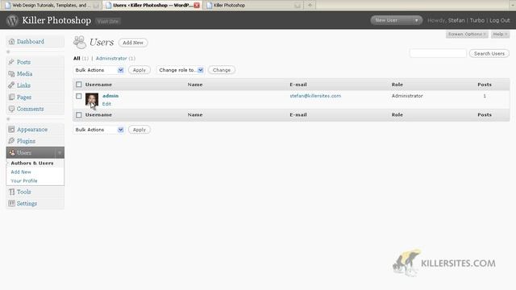Open the Media menu item
The width and height of the screenshot is (516, 290).
[x=25, y=73]
